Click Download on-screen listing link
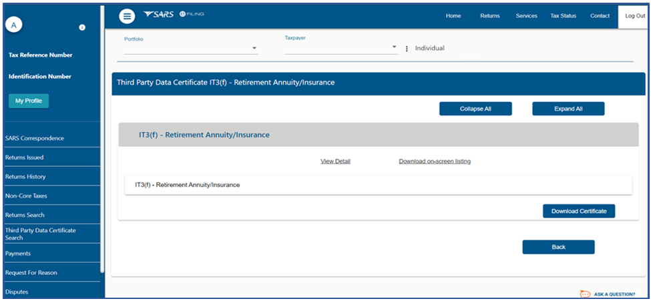 434,162
